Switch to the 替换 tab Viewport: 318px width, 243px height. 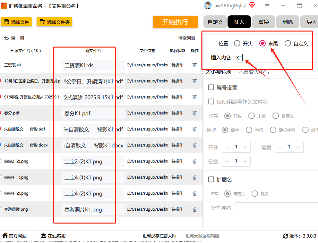(x=263, y=22)
